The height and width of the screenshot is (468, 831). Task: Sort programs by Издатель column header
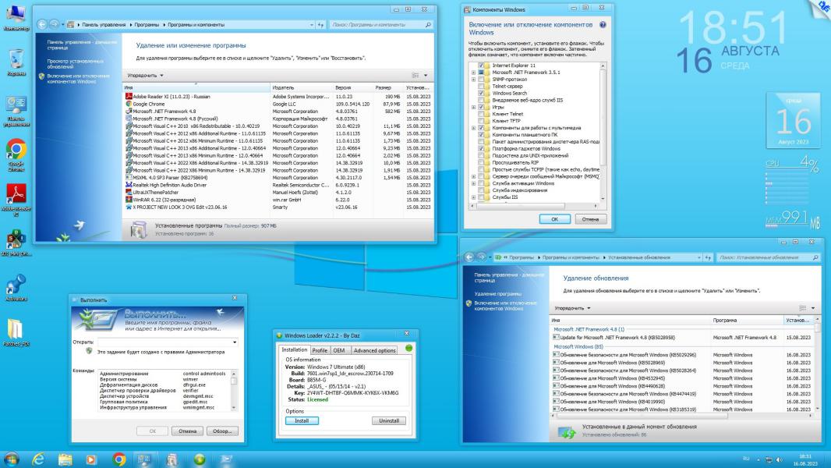tap(301, 87)
